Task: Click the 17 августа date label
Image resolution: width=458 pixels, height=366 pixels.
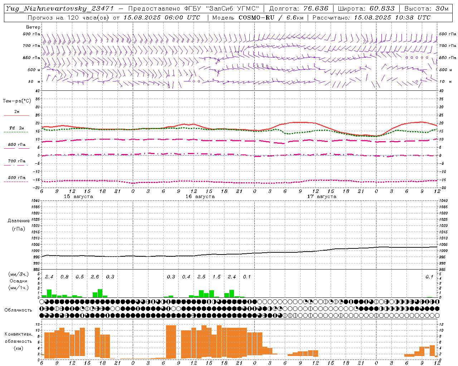Action: 322,197
